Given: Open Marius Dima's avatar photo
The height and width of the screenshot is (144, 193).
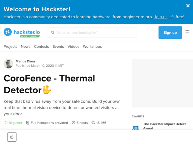Looking at the screenshot, I should point(8,64).
